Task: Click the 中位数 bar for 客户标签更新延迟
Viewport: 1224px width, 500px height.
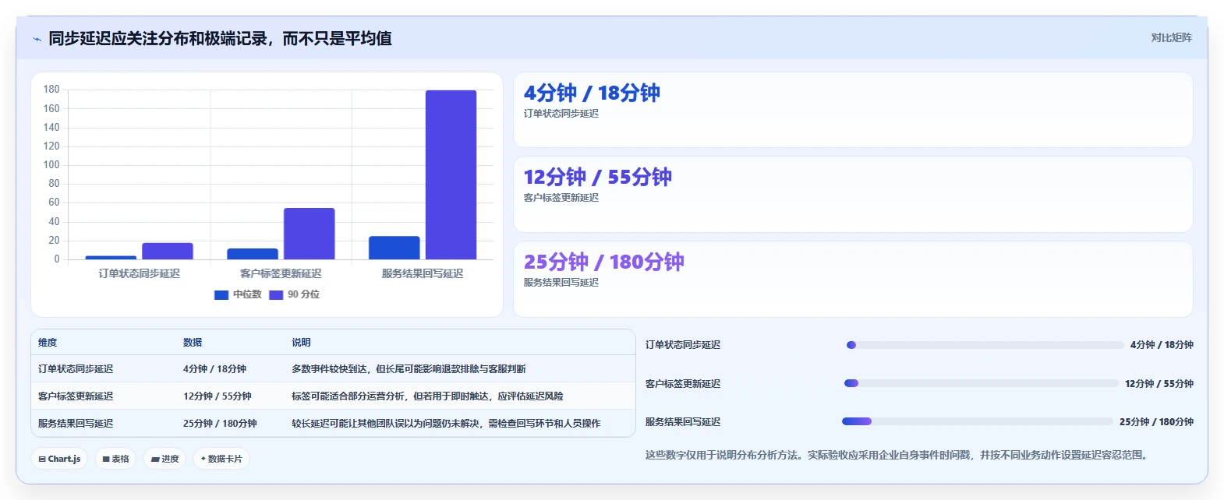Action: click(253, 254)
